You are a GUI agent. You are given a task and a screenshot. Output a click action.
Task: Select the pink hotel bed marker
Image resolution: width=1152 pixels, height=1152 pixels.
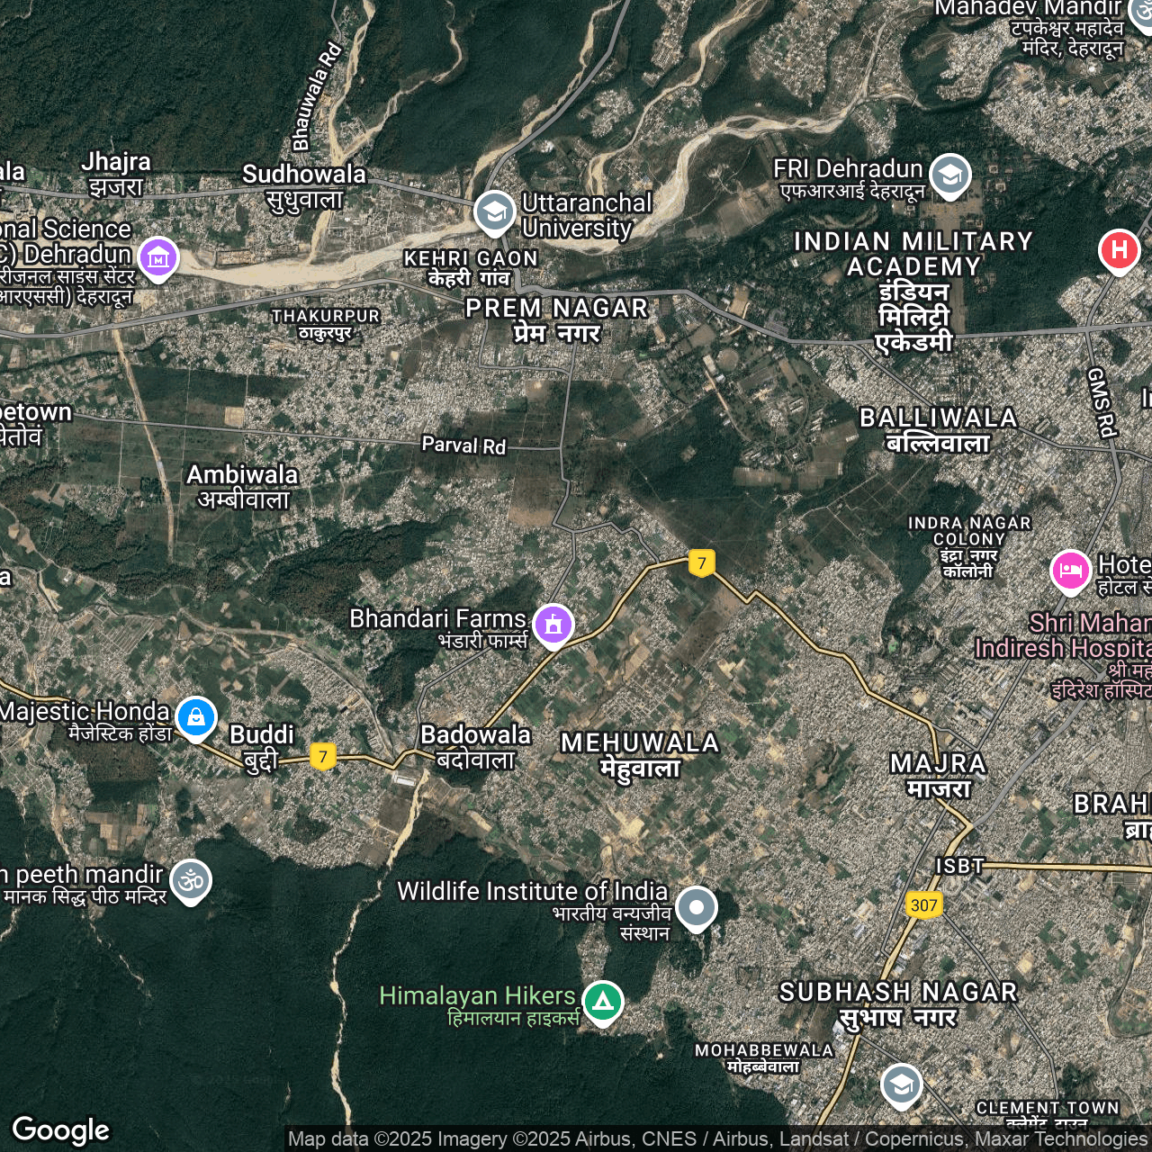(x=1070, y=571)
